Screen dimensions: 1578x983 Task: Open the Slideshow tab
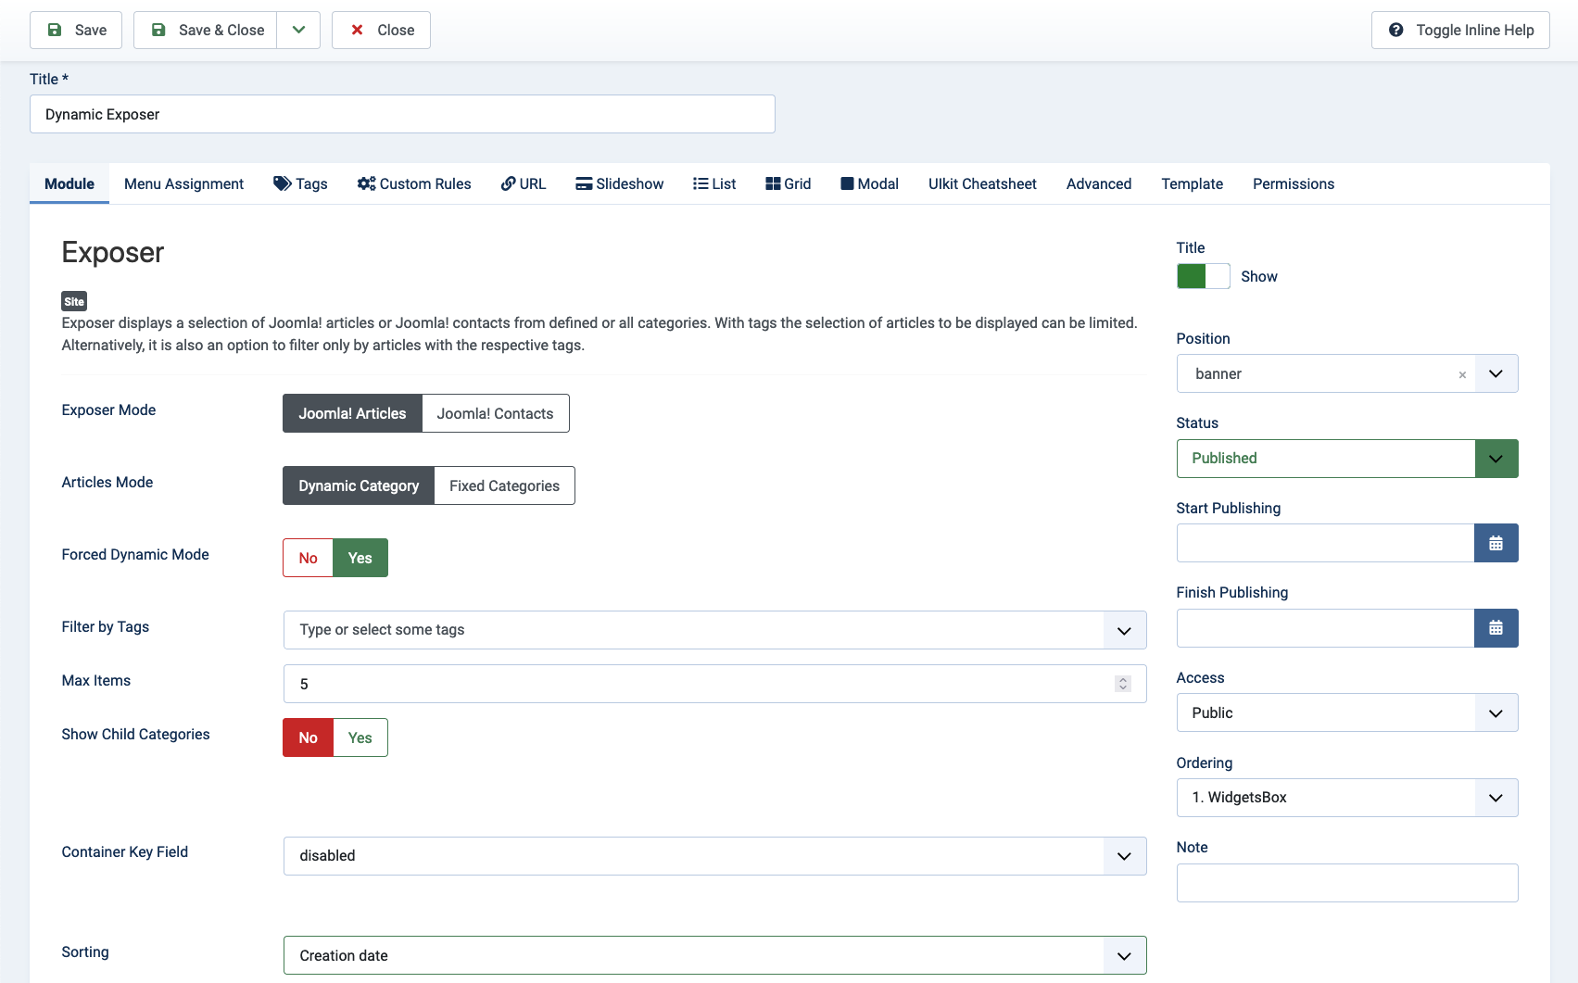click(x=619, y=183)
